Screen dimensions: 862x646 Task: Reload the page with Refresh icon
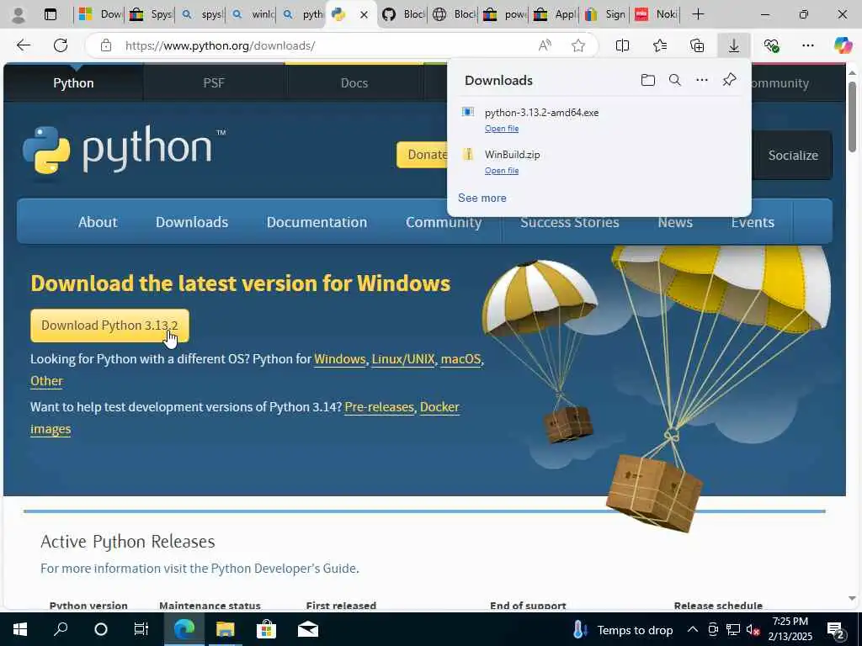(x=61, y=45)
